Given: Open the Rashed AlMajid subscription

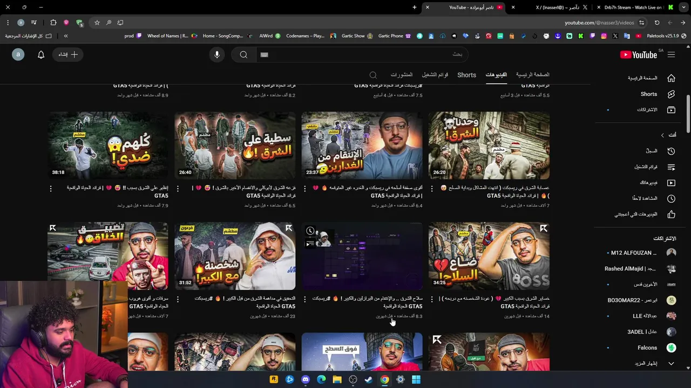Looking at the screenshot, I should 641,268.
